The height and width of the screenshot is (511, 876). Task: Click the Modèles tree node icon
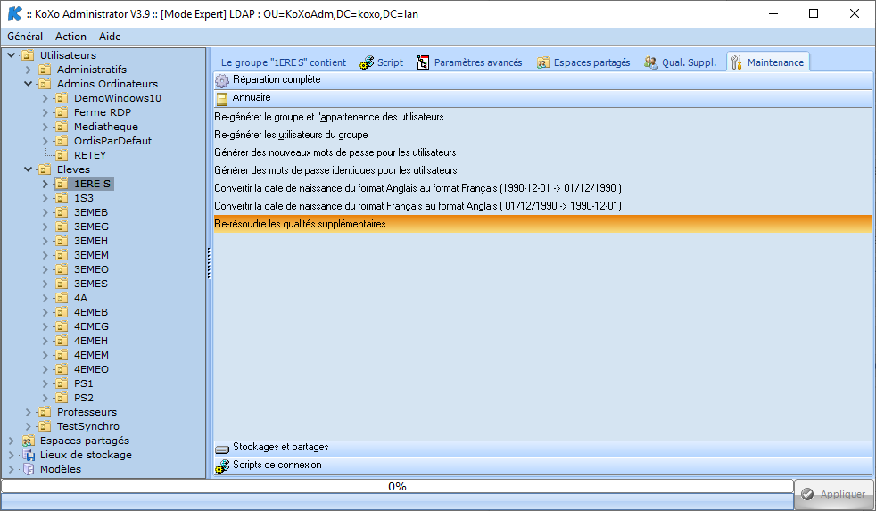pos(28,469)
